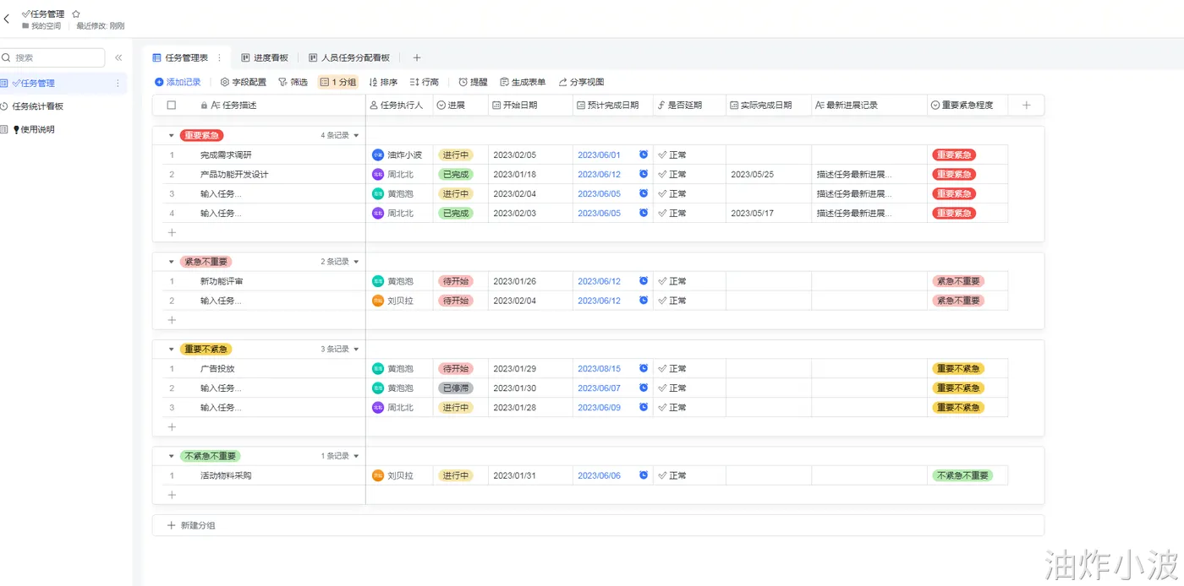Click the 搜索 search field

click(52, 57)
